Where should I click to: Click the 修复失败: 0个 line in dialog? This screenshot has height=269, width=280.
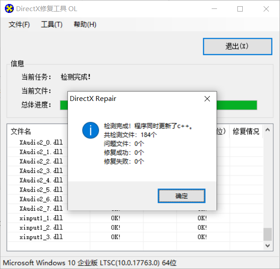(x=124, y=161)
